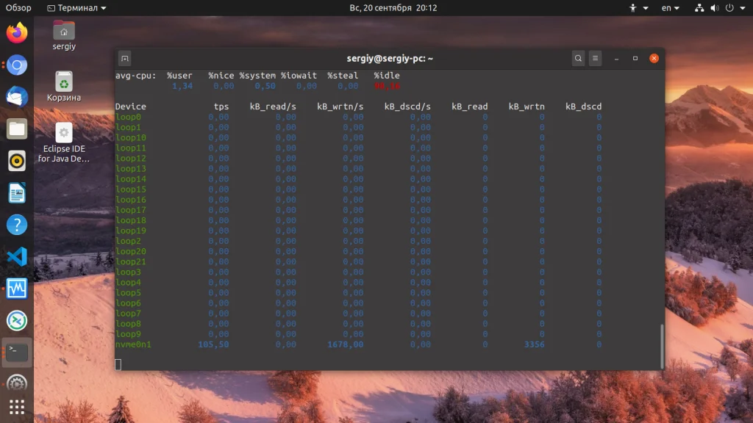Launch Rhythmbox music player
The width and height of the screenshot is (753, 423).
[x=17, y=161]
